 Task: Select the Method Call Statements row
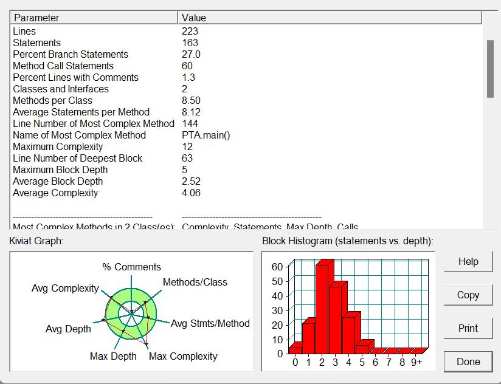[x=246, y=66]
